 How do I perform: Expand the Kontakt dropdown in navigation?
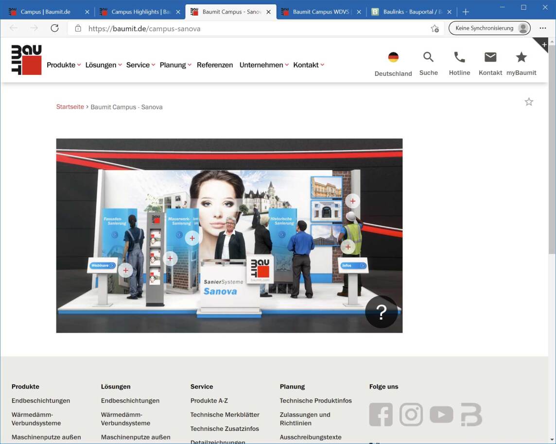pos(309,65)
